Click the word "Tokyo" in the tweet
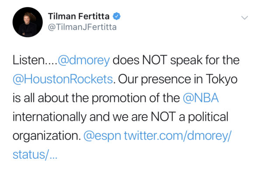 (x=222, y=79)
